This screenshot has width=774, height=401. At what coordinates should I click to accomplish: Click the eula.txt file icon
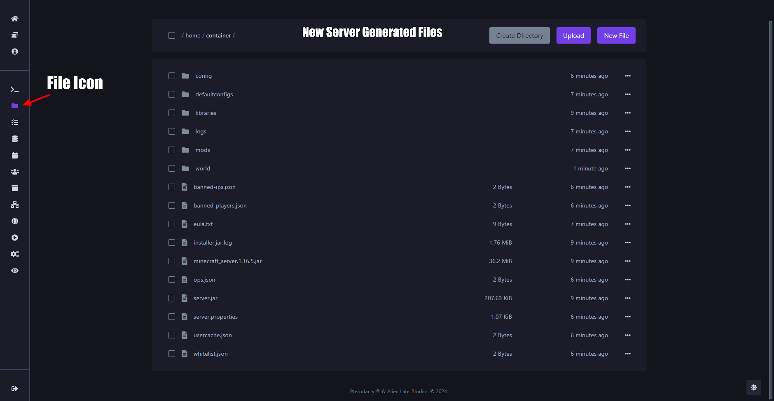click(185, 224)
